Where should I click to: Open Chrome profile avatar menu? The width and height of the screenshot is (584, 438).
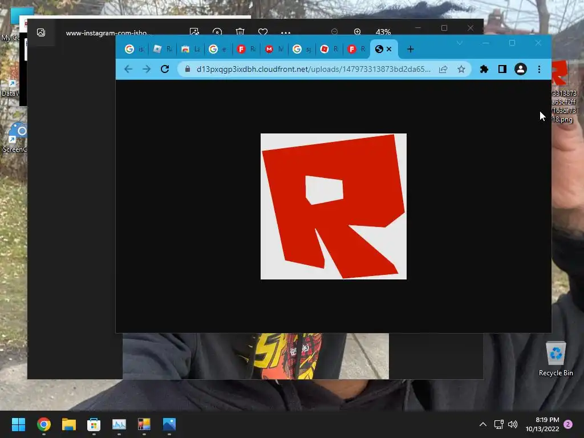pyautogui.click(x=520, y=69)
